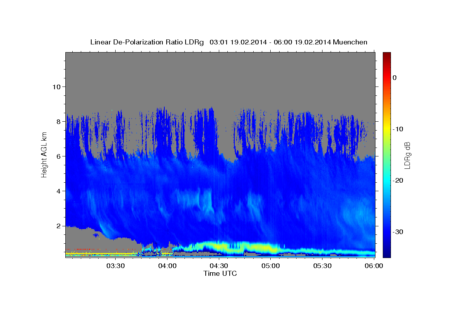Select the '03:30' time tick label
464x309 pixels.
coord(116,266)
